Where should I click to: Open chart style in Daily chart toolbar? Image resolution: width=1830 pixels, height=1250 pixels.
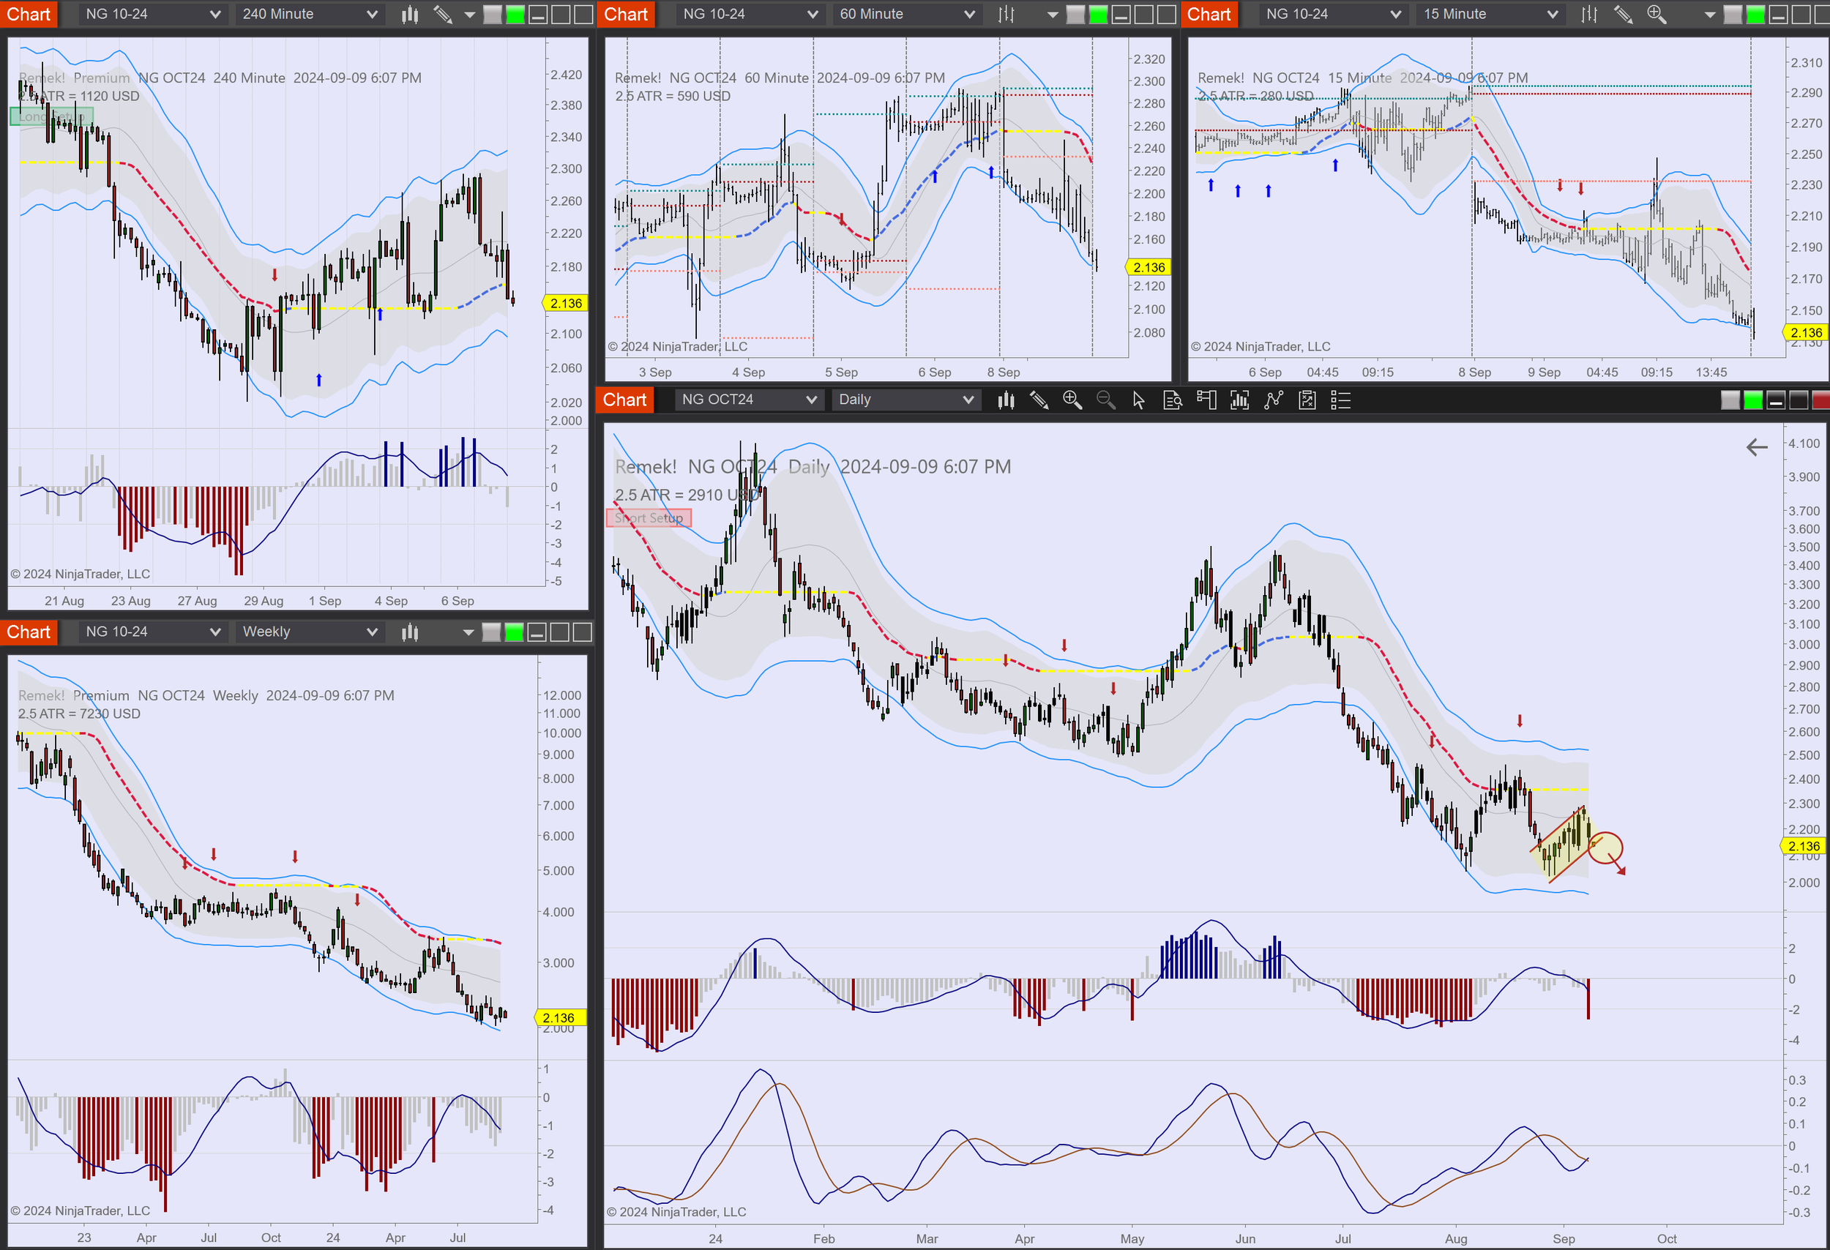(1006, 400)
